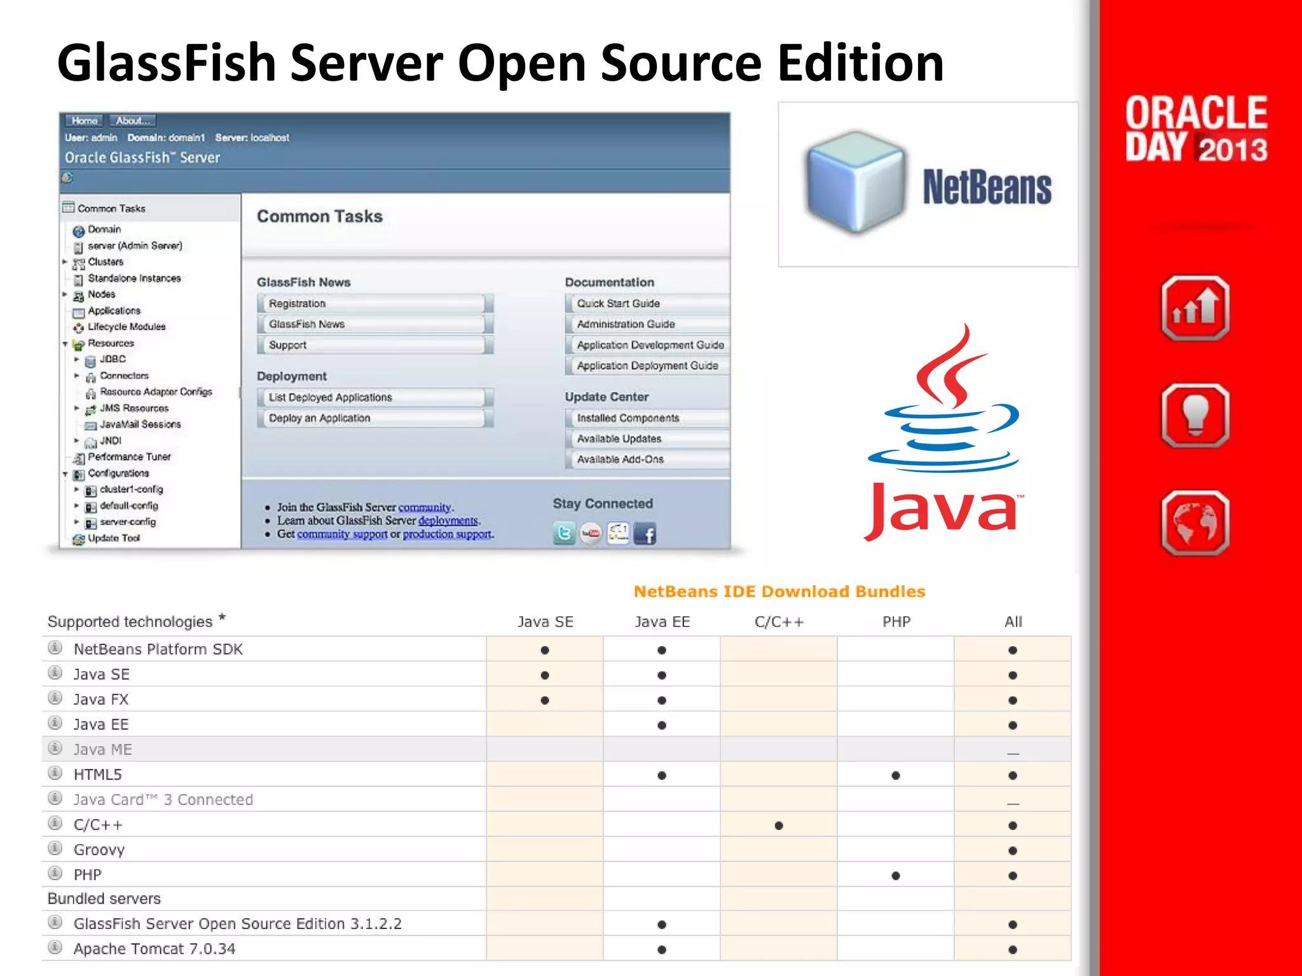Follow the community support link
The height and width of the screenshot is (976, 1302).
[342, 534]
